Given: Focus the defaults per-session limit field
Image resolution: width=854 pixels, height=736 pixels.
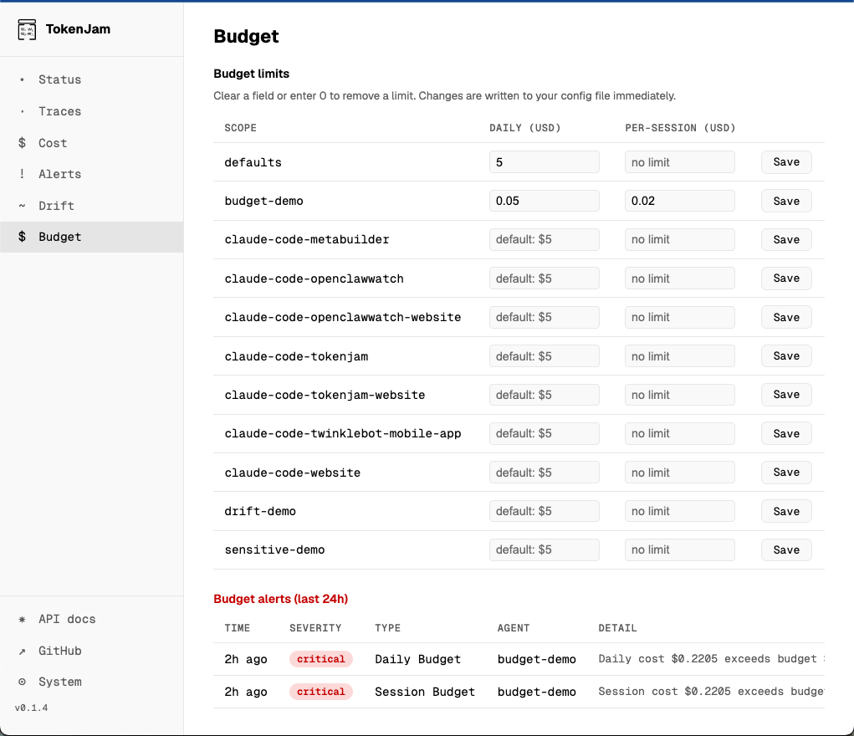Looking at the screenshot, I should click(x=680, y=162).
